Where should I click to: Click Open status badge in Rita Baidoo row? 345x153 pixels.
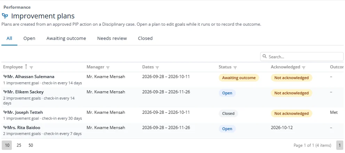point(227,129)
